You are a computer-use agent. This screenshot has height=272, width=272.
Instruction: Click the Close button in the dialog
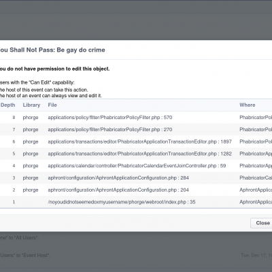pyautogui.click(x=262, y=223)
